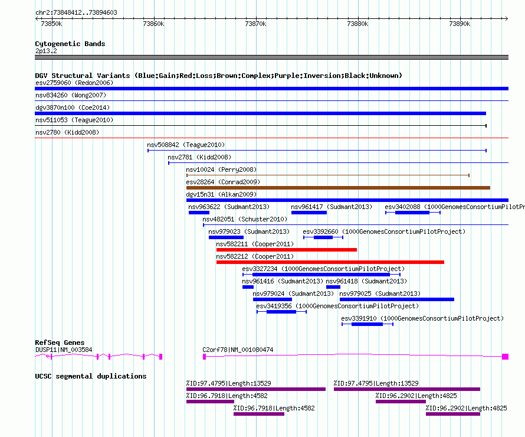Select nsv979024 (Sudmant2013) blue bar

(x=272, y=299)
